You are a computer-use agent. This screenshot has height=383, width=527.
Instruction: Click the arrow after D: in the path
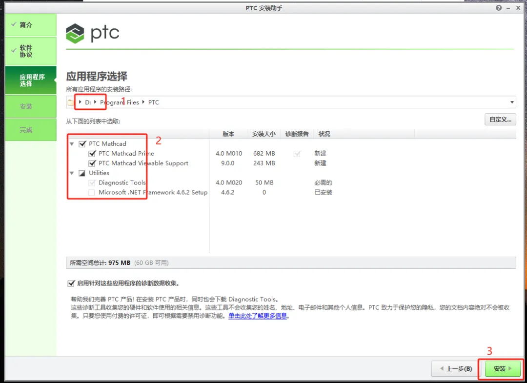[95, 102]
